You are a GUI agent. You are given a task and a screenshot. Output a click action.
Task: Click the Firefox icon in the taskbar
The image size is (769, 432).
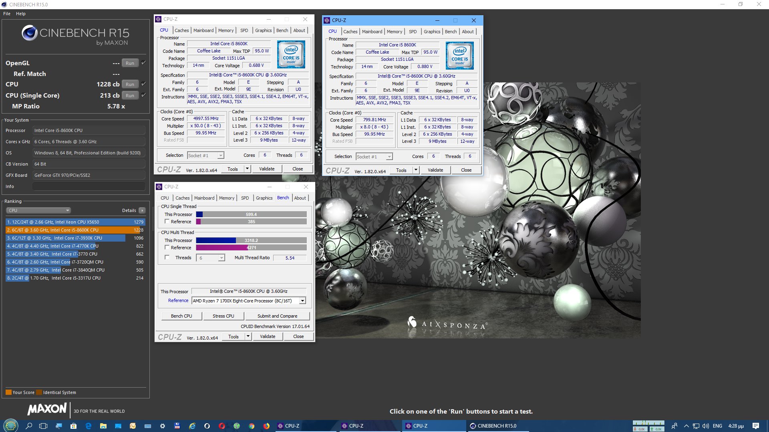(x=266, y=426)
